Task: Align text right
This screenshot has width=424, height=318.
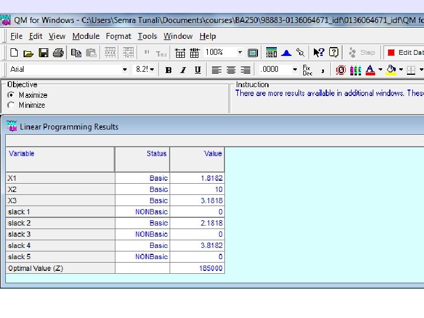Action: (x=246, y=70)
